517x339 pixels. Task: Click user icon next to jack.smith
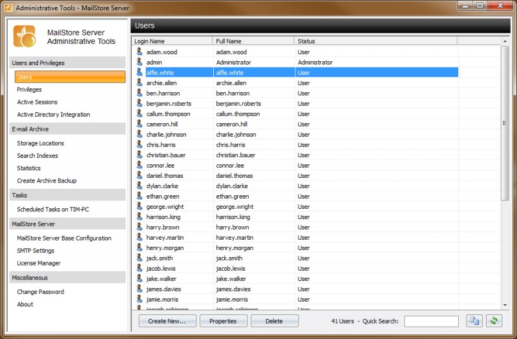click(x=139, y=258)
